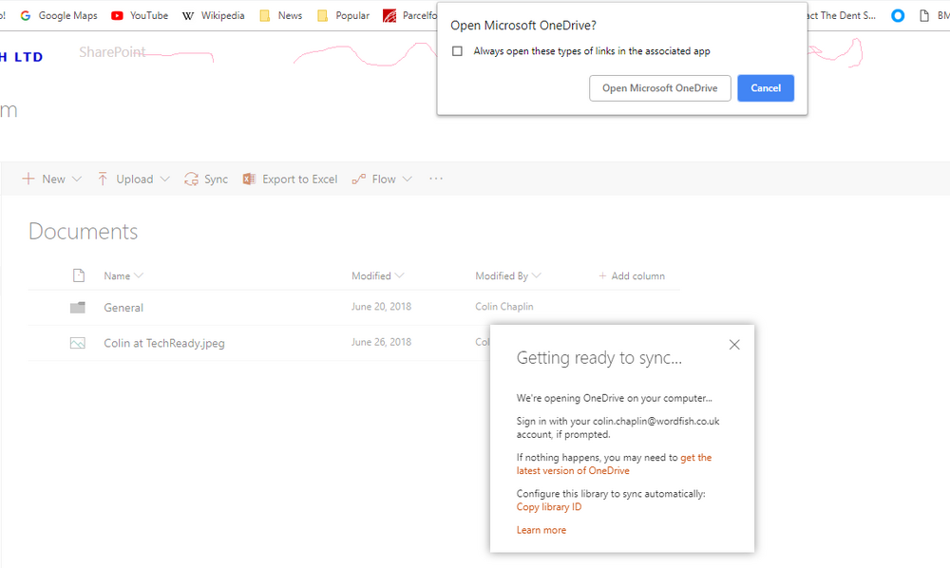Click the Google Maps bookmark icon
The image size is (950, 568).
[x=26, y=16]
